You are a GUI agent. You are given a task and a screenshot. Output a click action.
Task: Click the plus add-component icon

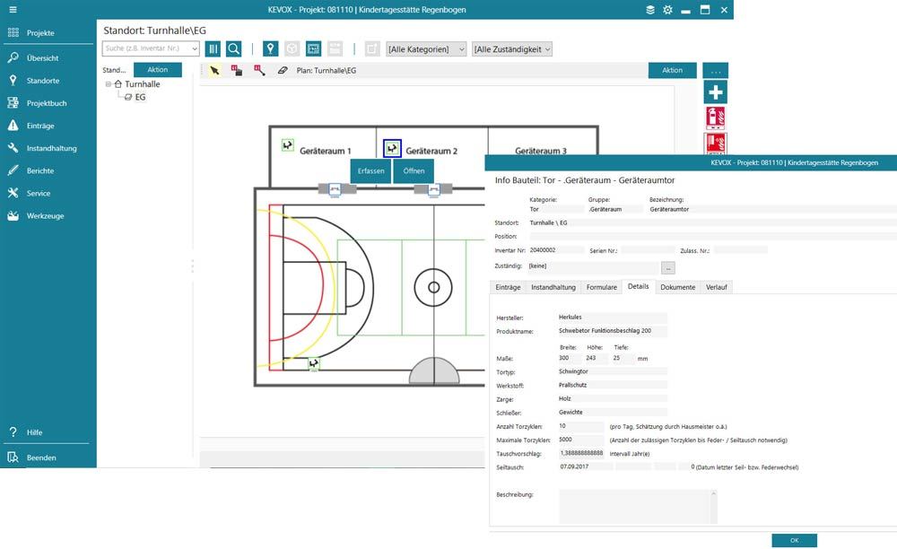click(715, 92)
